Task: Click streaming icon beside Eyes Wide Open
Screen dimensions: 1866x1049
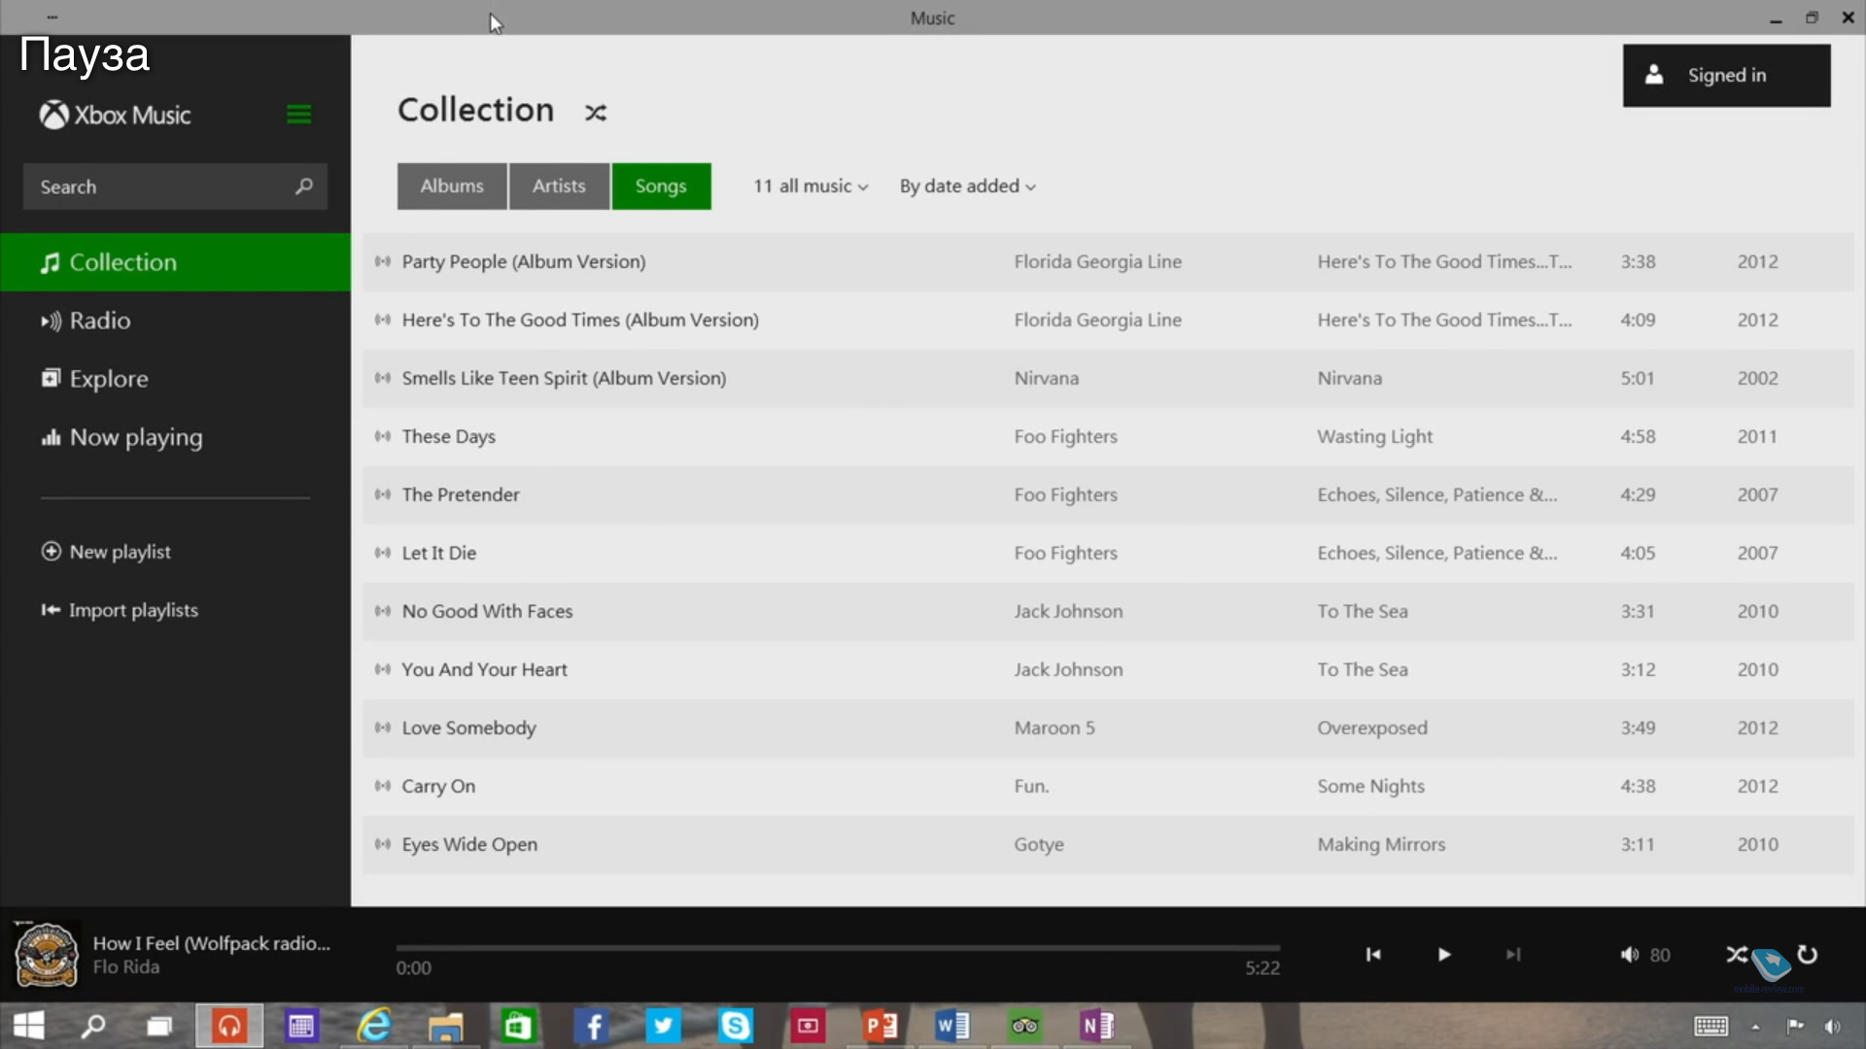Action: coord(383,844)
